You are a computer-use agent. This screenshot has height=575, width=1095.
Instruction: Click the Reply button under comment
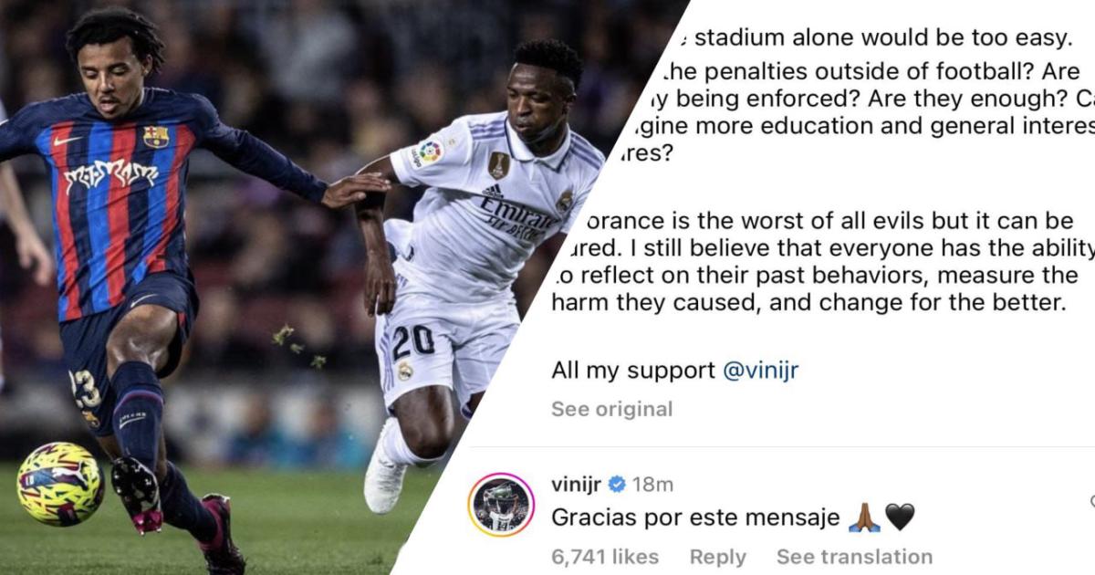(x=717, y=556)
